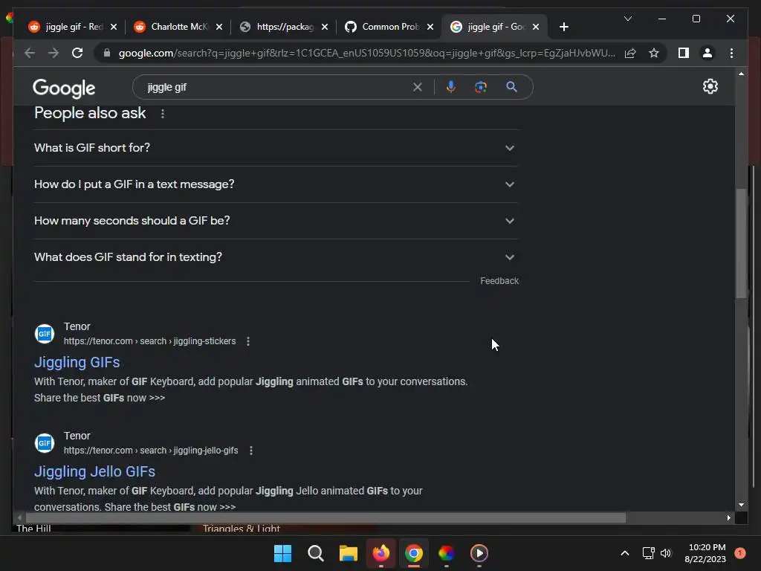Click the horizontal scrollbar thumb
Screen dimensions: 761x571
point(326,518)
